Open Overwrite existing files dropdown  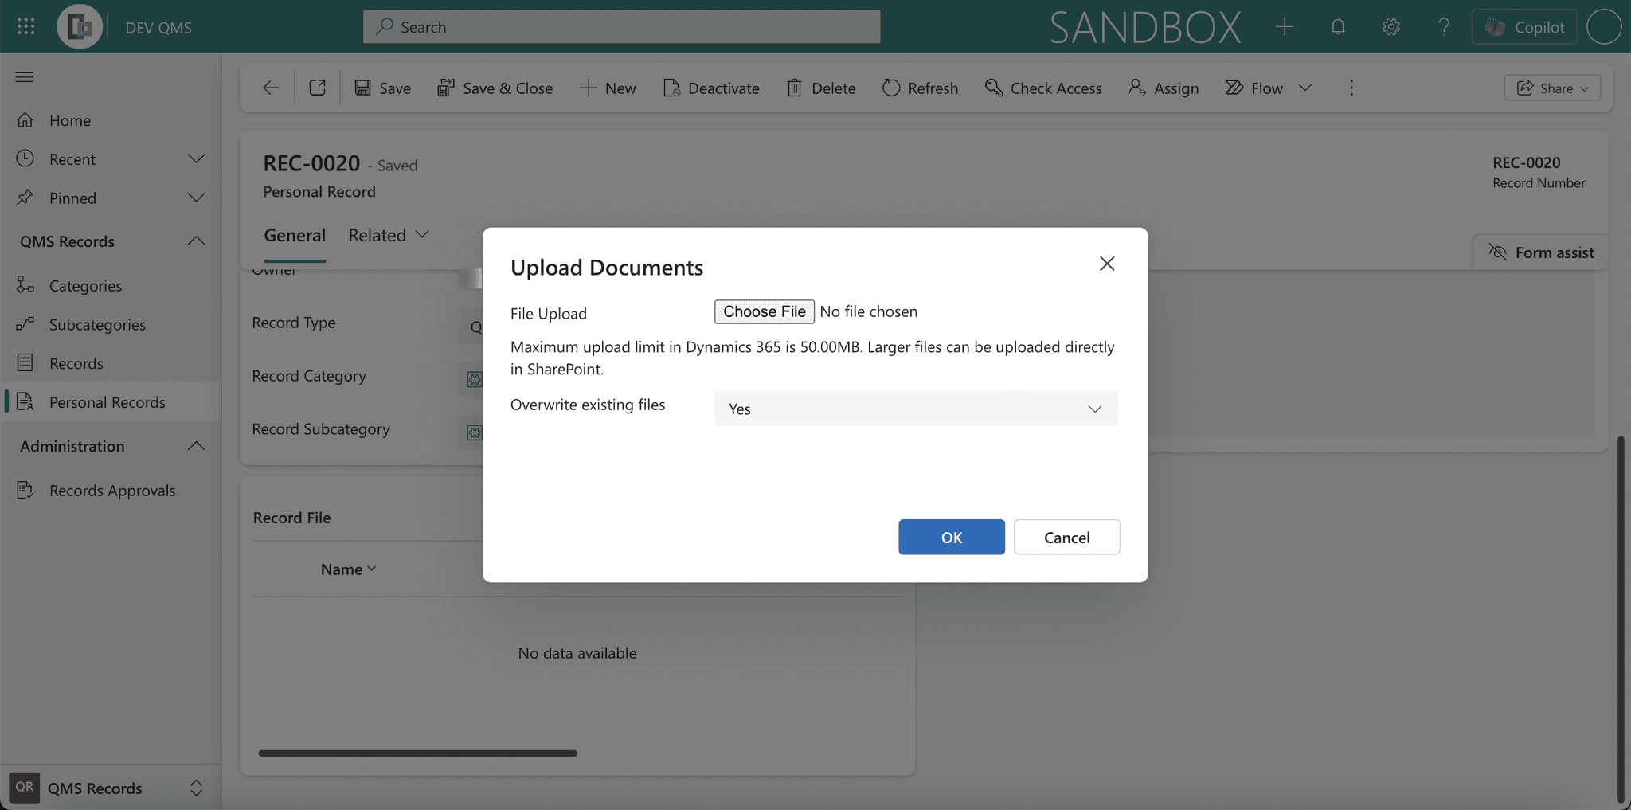916,408
